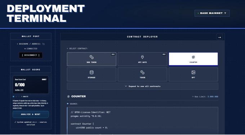Click the 'Select Contract:' label
This screenshot has height=135, width=245.
pyautogui.click(x=77, y=48)
